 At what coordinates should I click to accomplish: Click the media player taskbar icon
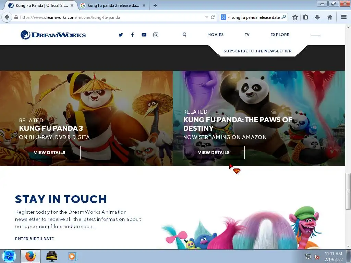[73, 256]
